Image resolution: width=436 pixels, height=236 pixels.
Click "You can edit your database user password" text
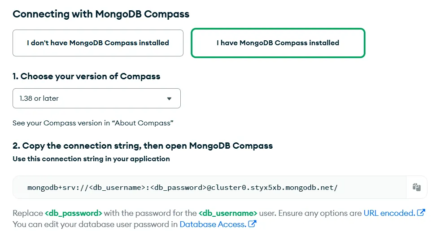click(95, 224)
